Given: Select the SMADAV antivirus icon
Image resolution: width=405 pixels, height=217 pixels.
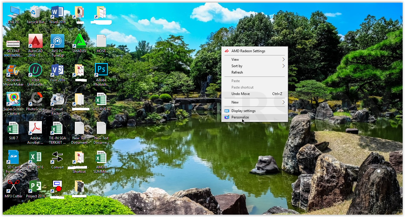Looking at the screenshot, I should click(79, 43).
